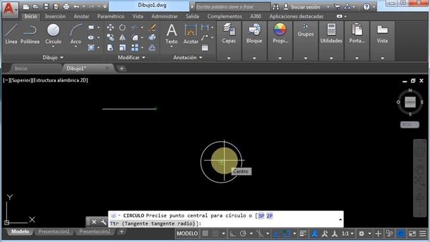430x242 pixels.
Task: Select the Línea drawing tool
Action: coord(11,34)
